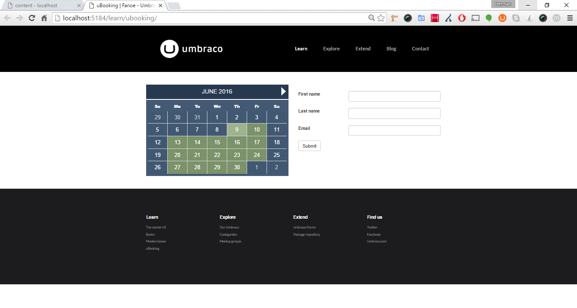
Task: Click the browser forward arrow
Action: [x=19, y=18]
